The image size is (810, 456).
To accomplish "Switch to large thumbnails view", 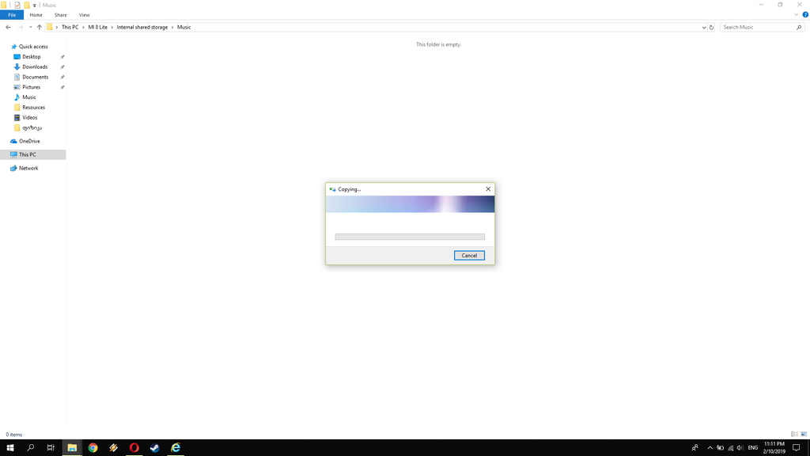I will tap(804, 435).
